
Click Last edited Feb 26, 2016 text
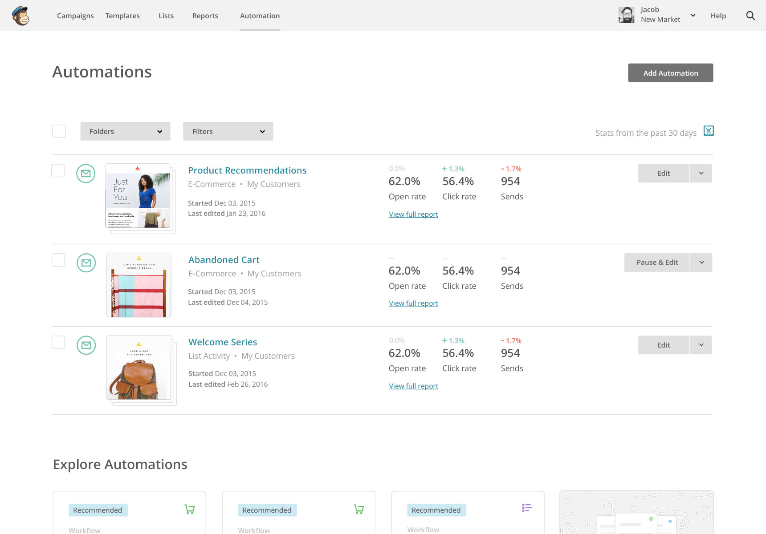(228, 384)
